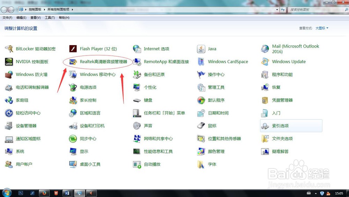Image resolution: width=349 pixels, height=197 pixels.
Task: Expand the address bar history dropdown arrow
Action: point(277,9)
